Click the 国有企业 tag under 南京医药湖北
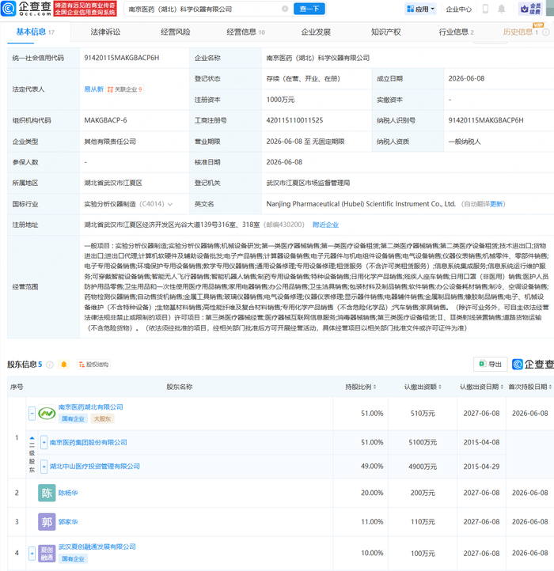This screenshot has width=554, height=571. click(73, 419)
